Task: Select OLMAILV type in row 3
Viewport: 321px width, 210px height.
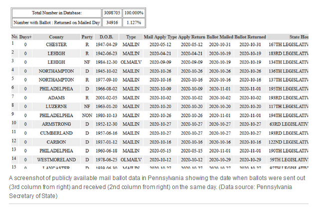Action: click(x=131, y=62)
